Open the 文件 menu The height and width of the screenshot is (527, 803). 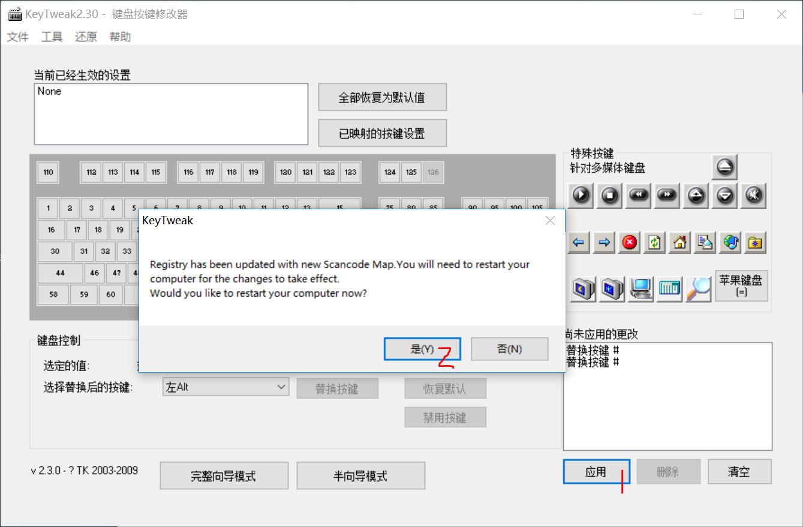(x=17, y=37)
